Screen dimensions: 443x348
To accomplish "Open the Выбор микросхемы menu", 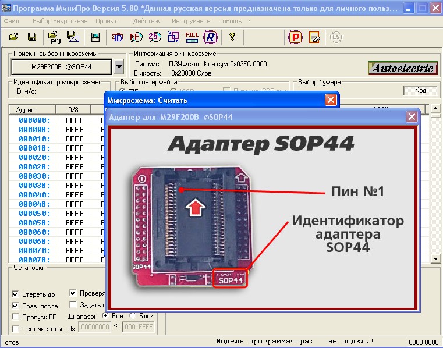I will pos(61,21).
